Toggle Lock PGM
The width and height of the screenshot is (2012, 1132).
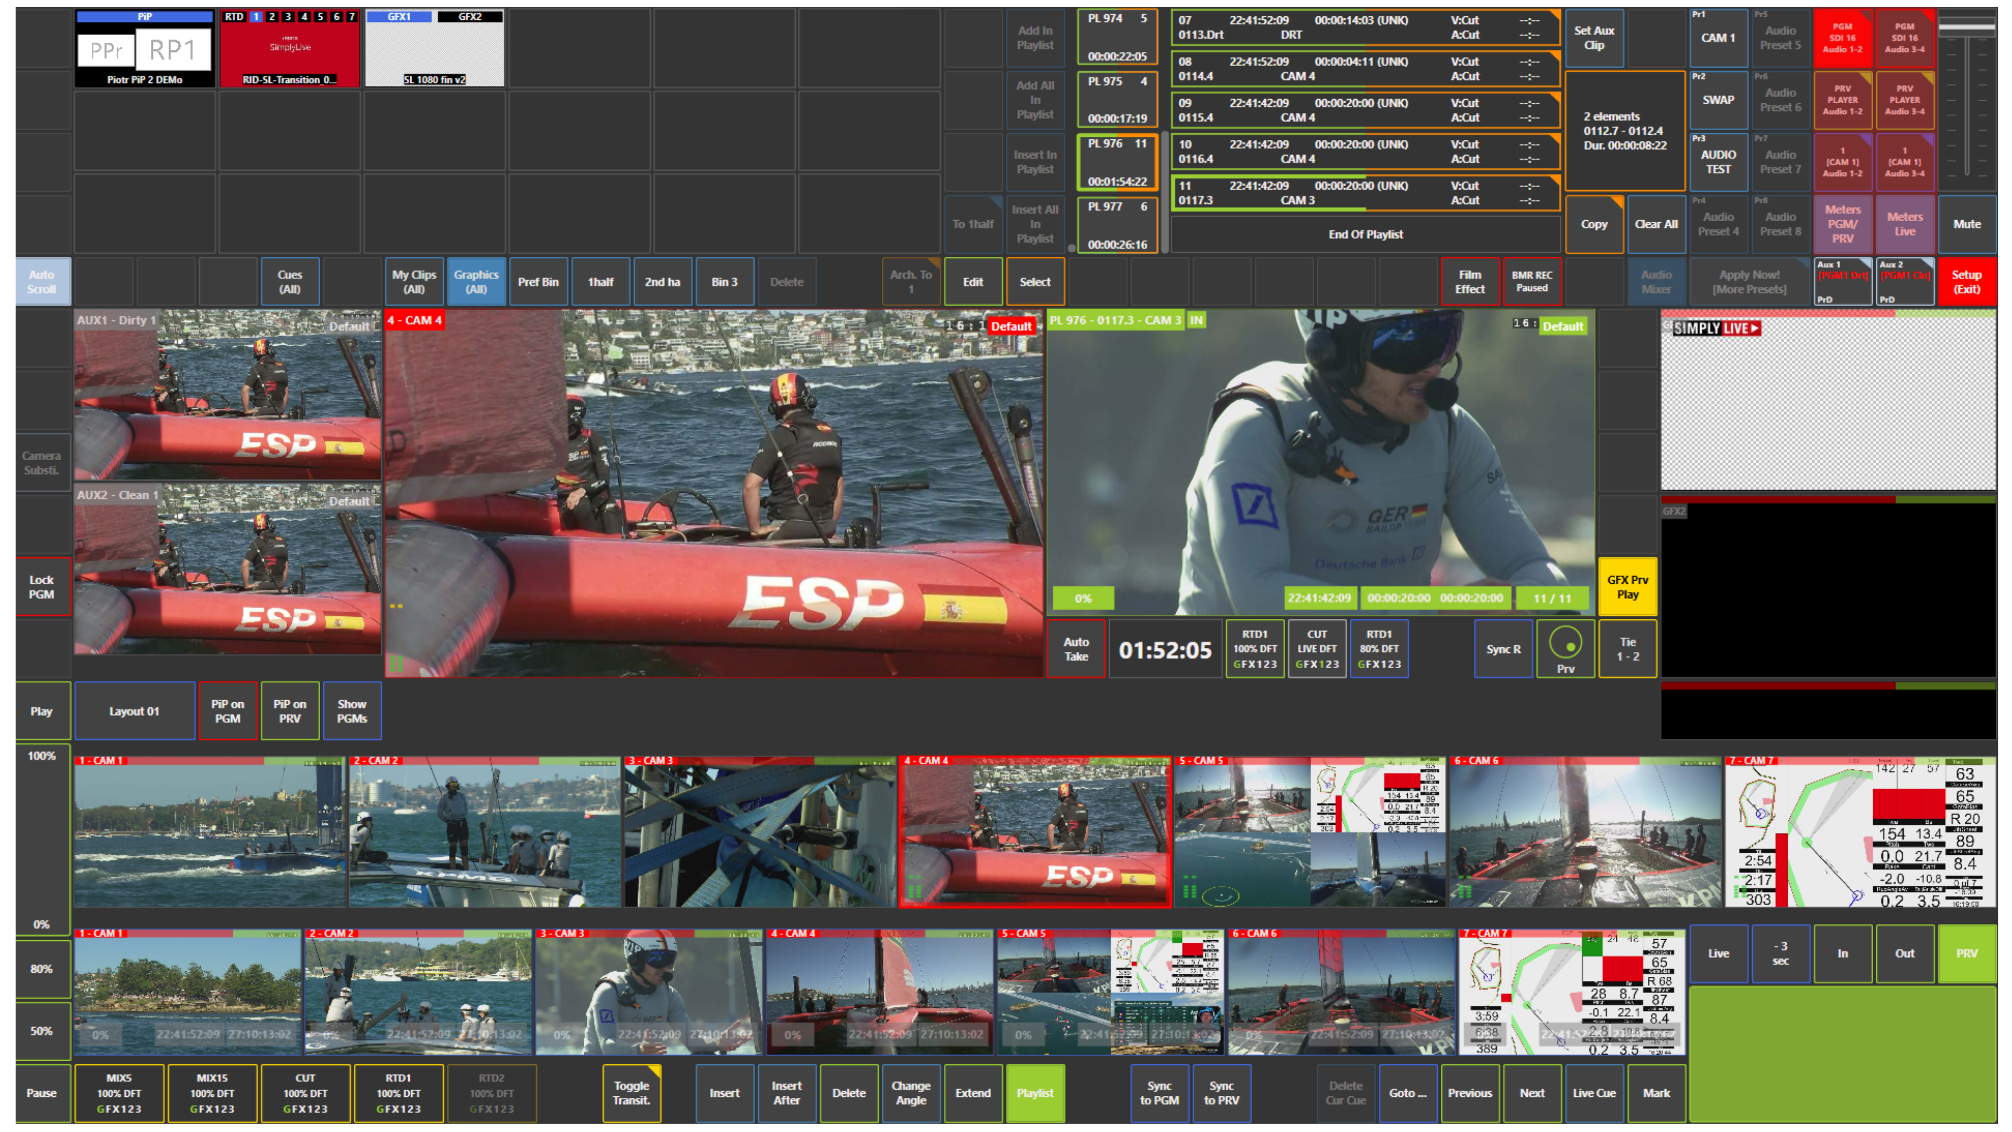(42, 587)
